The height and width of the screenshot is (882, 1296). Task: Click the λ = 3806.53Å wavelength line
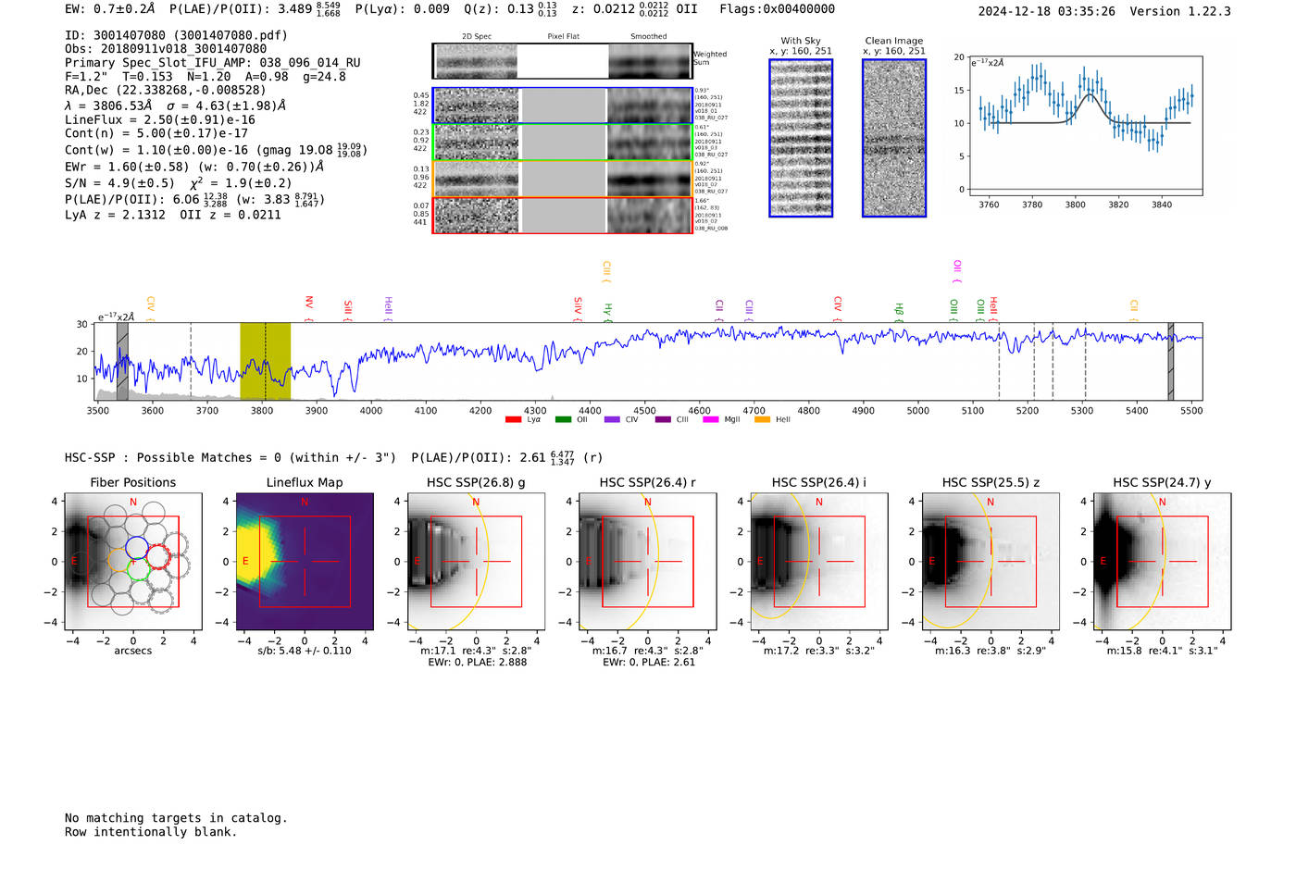[175, 106]
